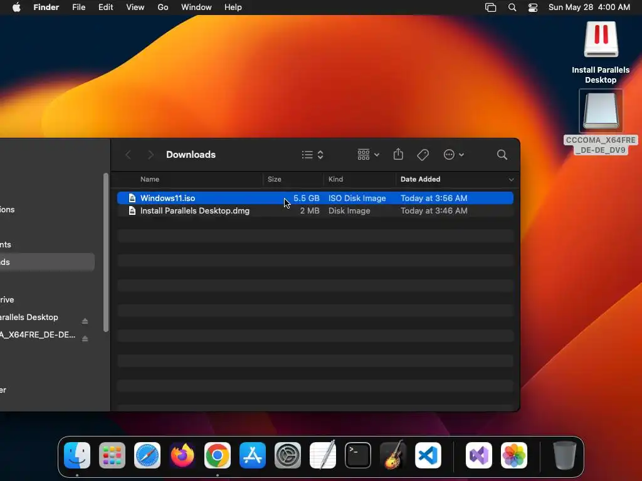Click the Tags icon in Finder toolbar
The width and height of the screenshot is (642, 481).
pos(423,155)
